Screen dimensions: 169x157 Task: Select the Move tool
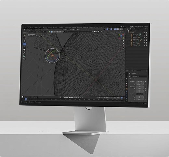[x=24, y=41]
